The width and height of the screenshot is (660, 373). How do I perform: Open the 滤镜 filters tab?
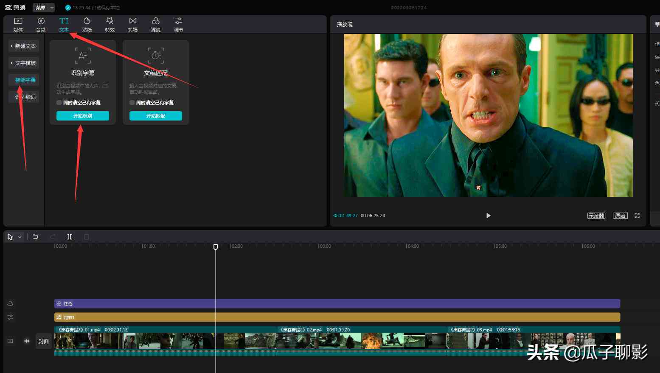[156, 25]
